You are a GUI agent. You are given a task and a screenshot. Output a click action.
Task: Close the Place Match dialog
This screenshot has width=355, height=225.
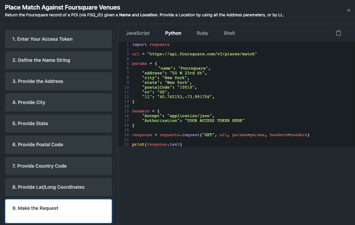point(348,10)
